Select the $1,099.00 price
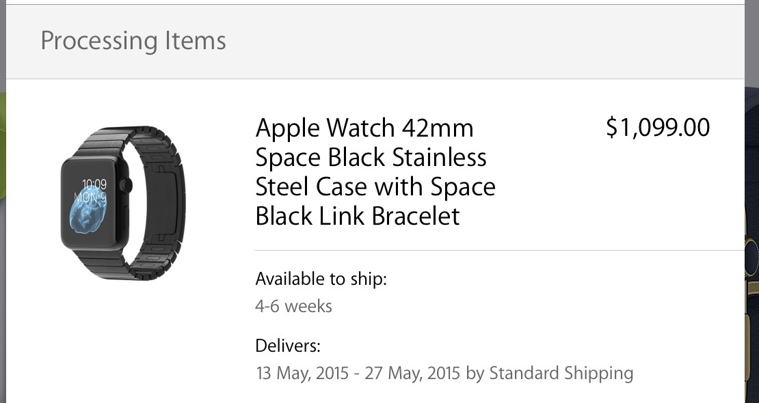 (658, 128)
